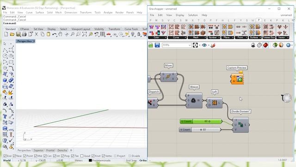This screenshot has width=296, height=167.
Task: Click the Predeterminada layer black swatch
Action: 90,161
